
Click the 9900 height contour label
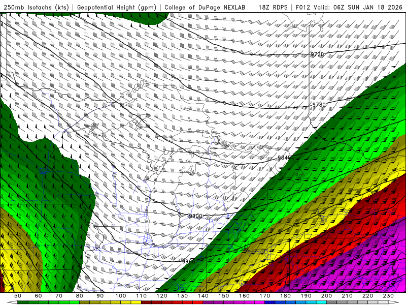coord(195,216)
